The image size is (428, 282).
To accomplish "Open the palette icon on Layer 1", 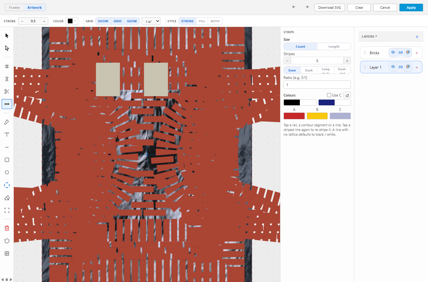I will click(408, 67).
